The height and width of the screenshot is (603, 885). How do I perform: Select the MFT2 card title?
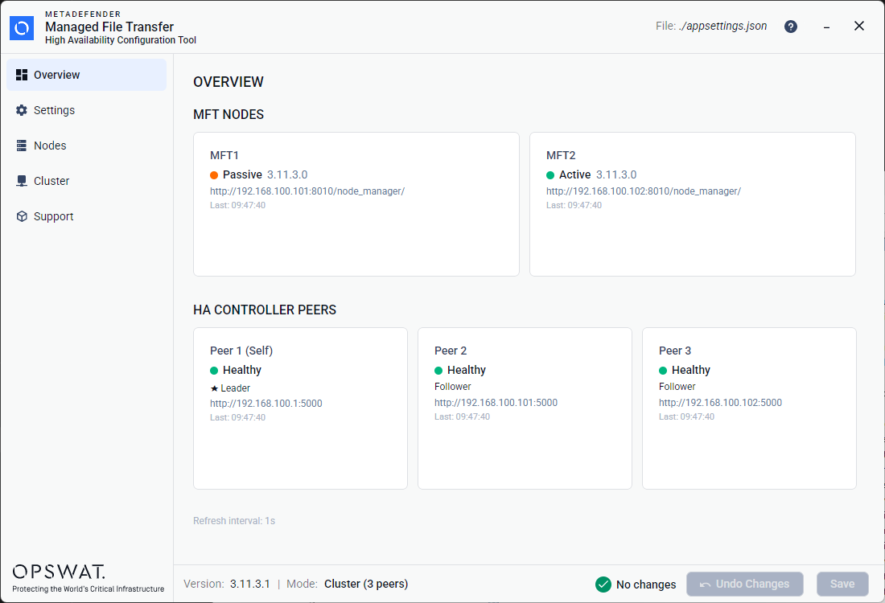click(x=561, y=155)
